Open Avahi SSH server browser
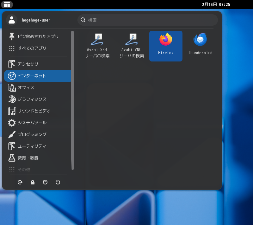The height and width of the screenshot is (225, 253). click(97, 46)
